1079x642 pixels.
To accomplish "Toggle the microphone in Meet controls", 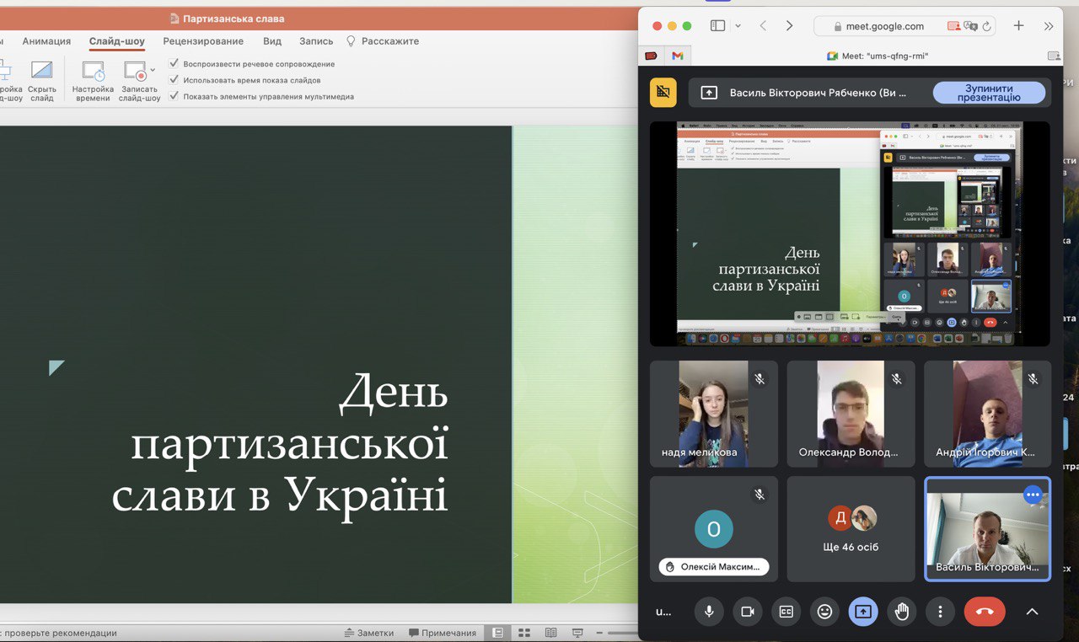I will (709, 612).
